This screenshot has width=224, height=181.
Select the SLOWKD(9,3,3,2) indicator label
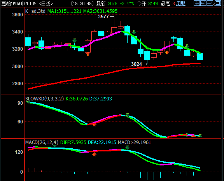click(x=44, y=99)
